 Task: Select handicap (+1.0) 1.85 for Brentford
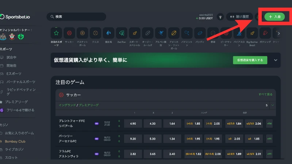[193, 124]
